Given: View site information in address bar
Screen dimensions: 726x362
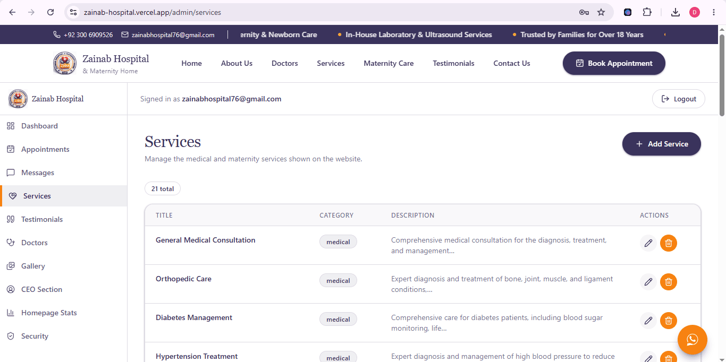Looking at the screenshot, I should [x=73, y=12].
